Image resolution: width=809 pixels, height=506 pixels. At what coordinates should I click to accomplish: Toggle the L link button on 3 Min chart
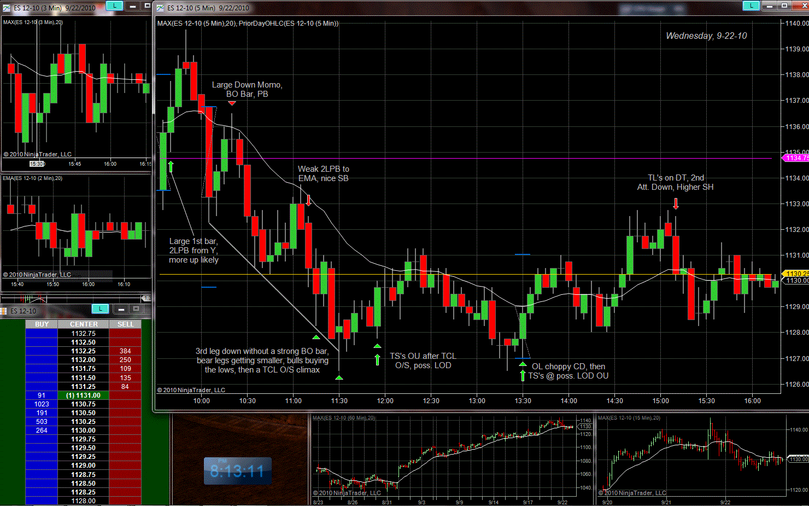click(x=114, y=6)
